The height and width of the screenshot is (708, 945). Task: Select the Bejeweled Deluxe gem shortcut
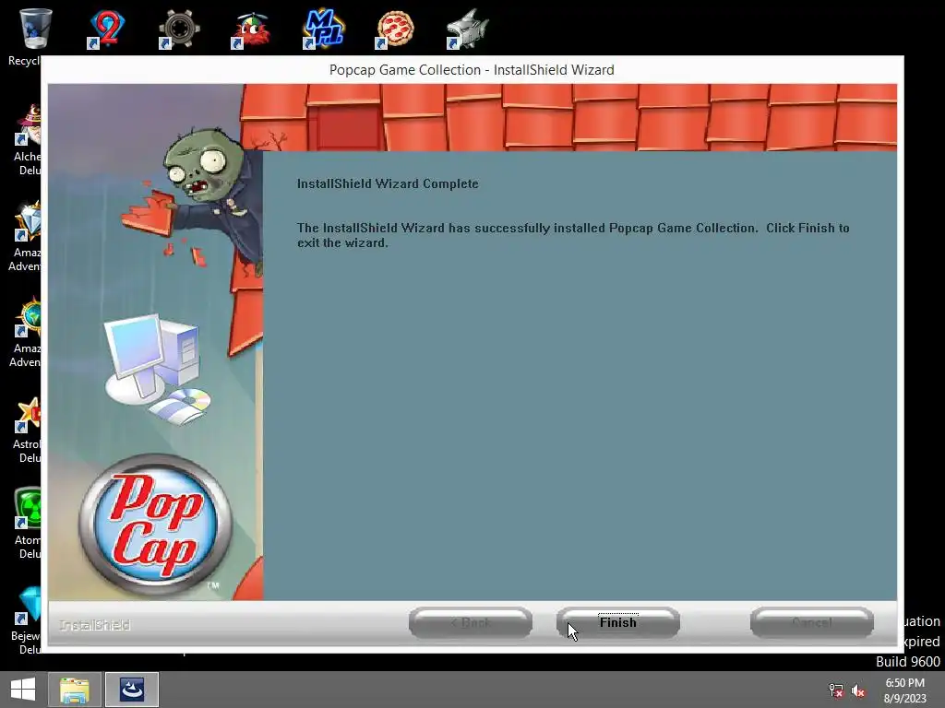point(26,620)
